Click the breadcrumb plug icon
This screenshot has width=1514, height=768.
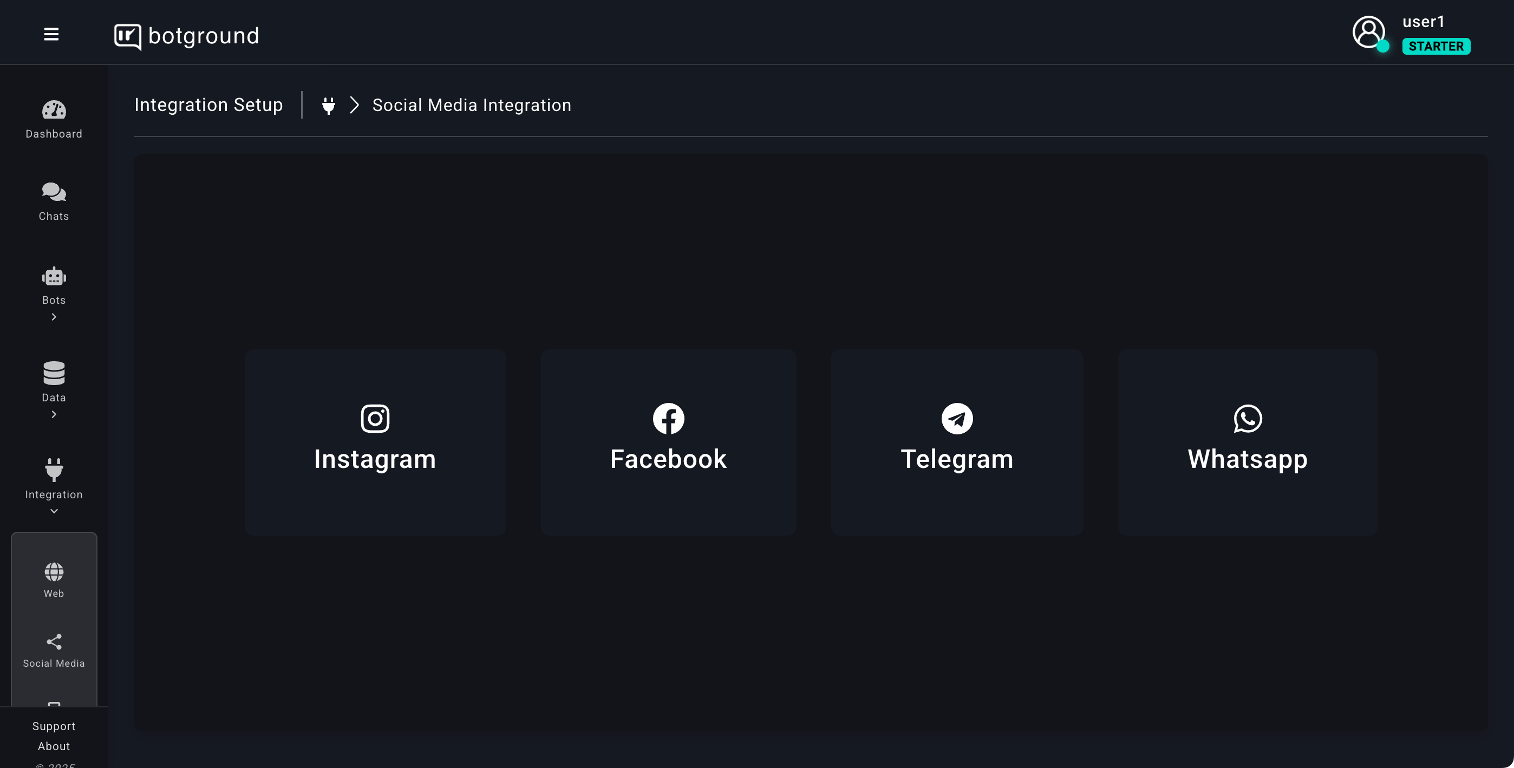point(329,105)
